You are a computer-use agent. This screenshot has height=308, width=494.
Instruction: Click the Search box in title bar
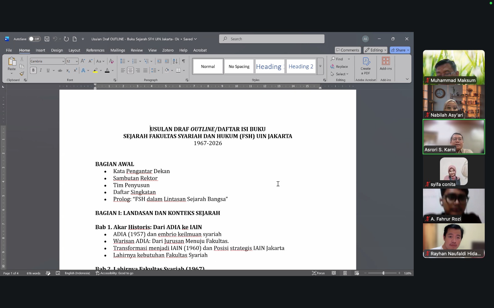point(272,39)
